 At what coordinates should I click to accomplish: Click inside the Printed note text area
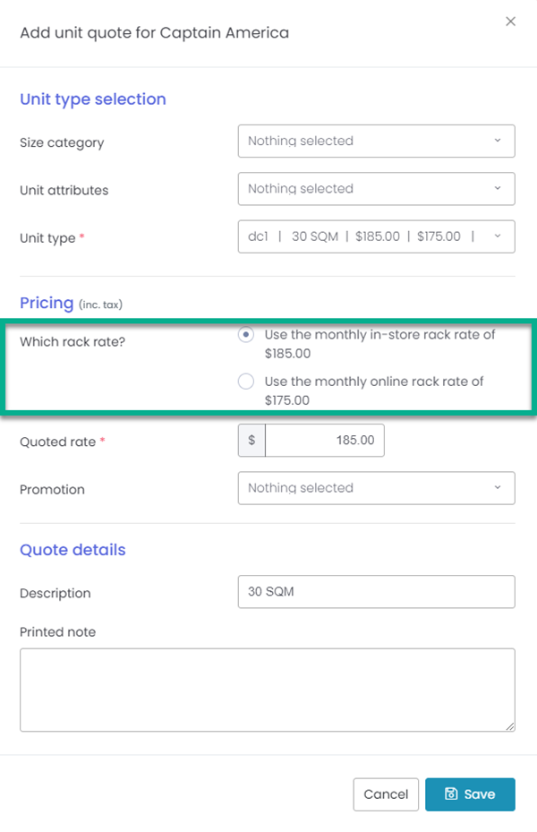267,690
